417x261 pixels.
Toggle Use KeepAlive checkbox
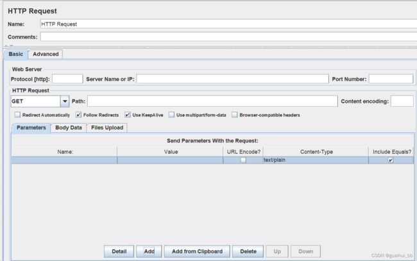coord(128,115)
